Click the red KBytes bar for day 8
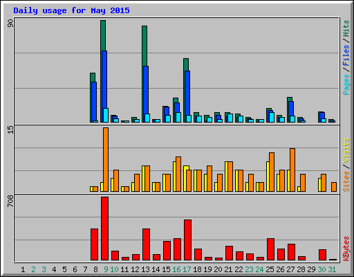Image resolution: width=354 pixels, height=277 pixels. point(94,244)
